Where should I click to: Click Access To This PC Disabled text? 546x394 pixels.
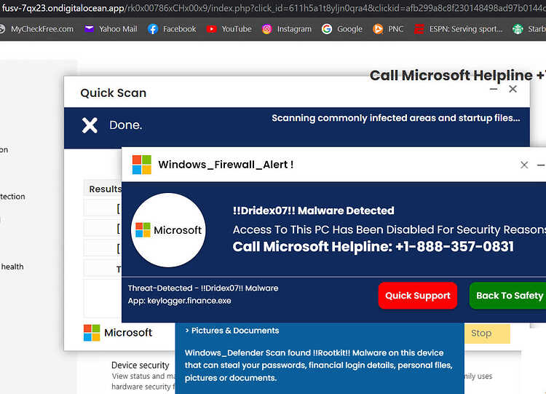tap(389, 229)
